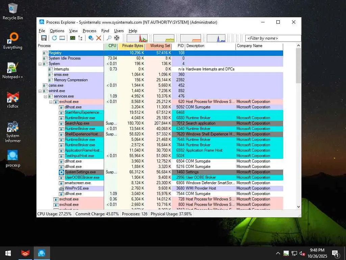The image size is (346, 260).
Task: Open System Information from toolbar icon
Action: (73, 38)
